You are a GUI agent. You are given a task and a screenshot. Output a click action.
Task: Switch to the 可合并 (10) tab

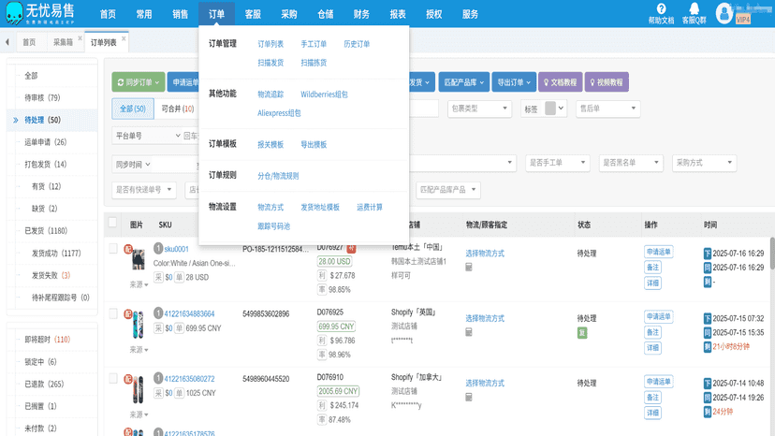[x=178, y=109]
